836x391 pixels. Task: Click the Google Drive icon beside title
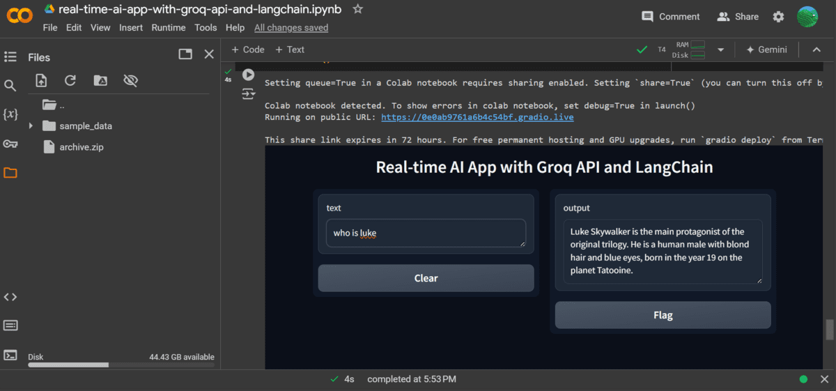49,9
